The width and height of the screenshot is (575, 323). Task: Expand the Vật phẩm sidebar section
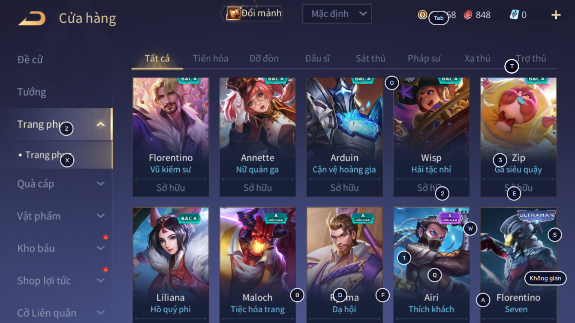101,216
